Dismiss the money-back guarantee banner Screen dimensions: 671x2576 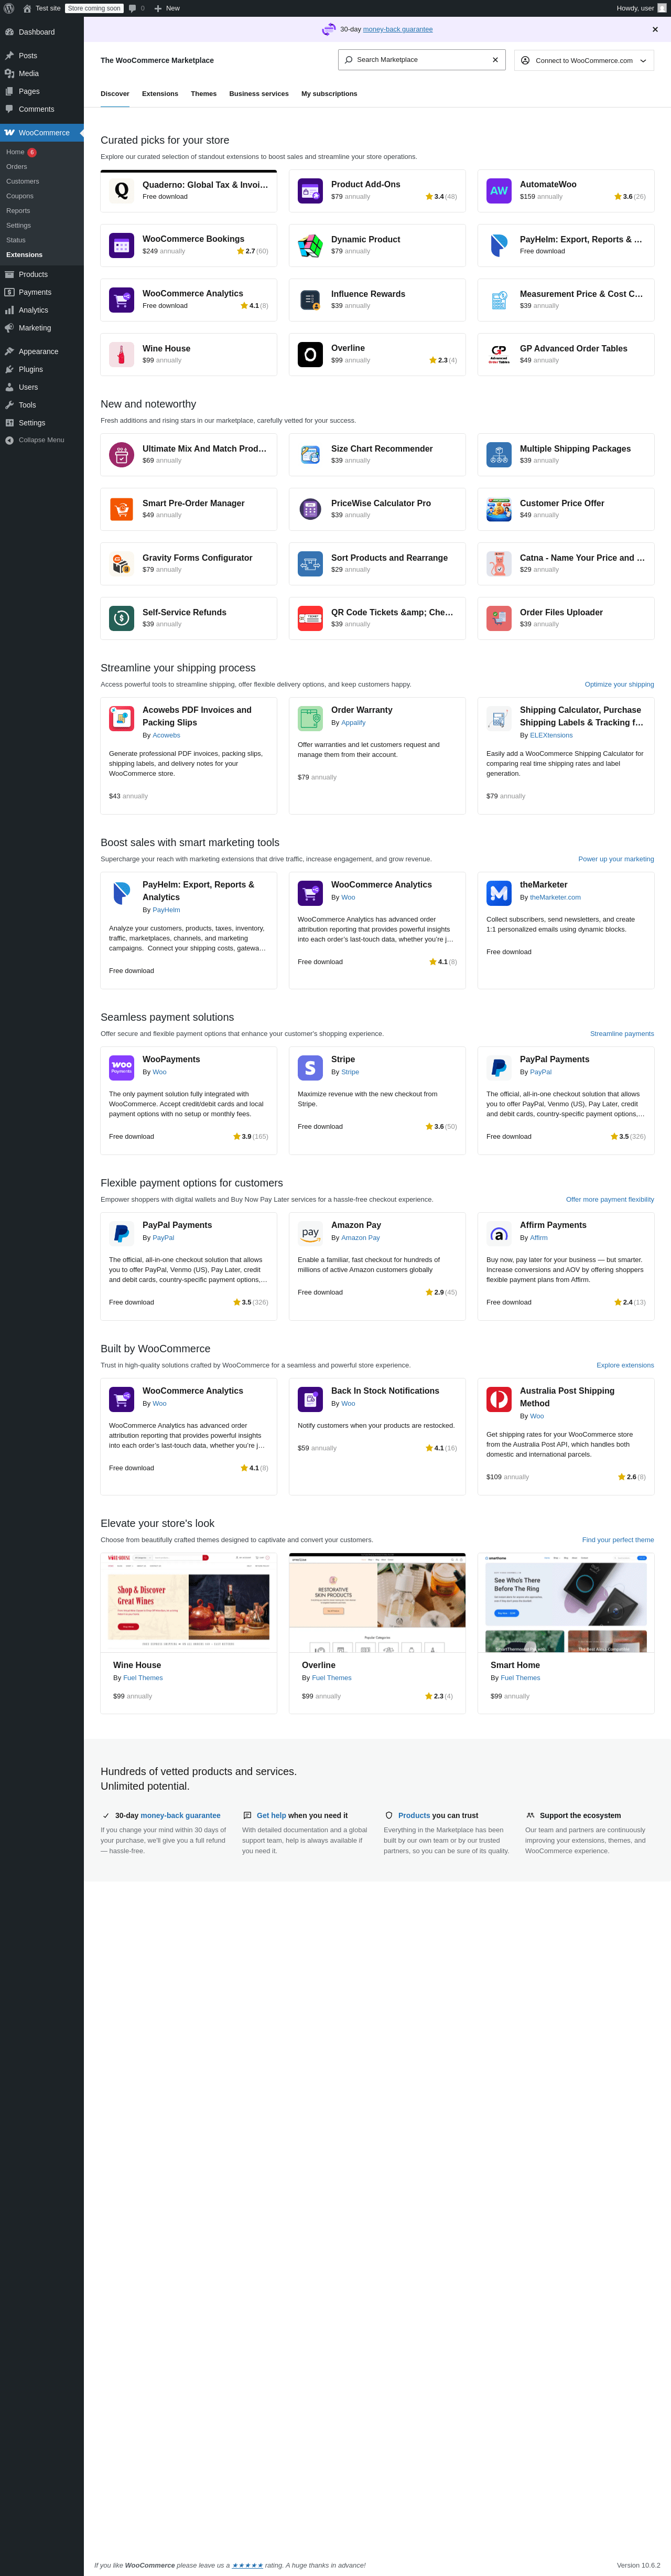pyautogui.click(x=655, y=29)
